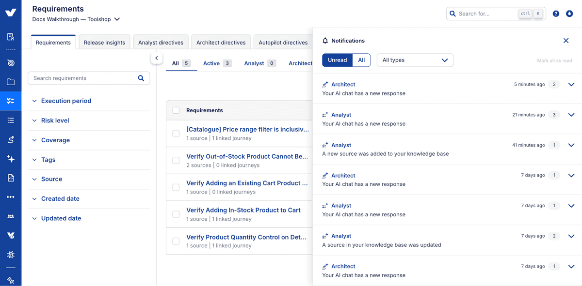Click the notifications bell icon in the header

(569, 14)
